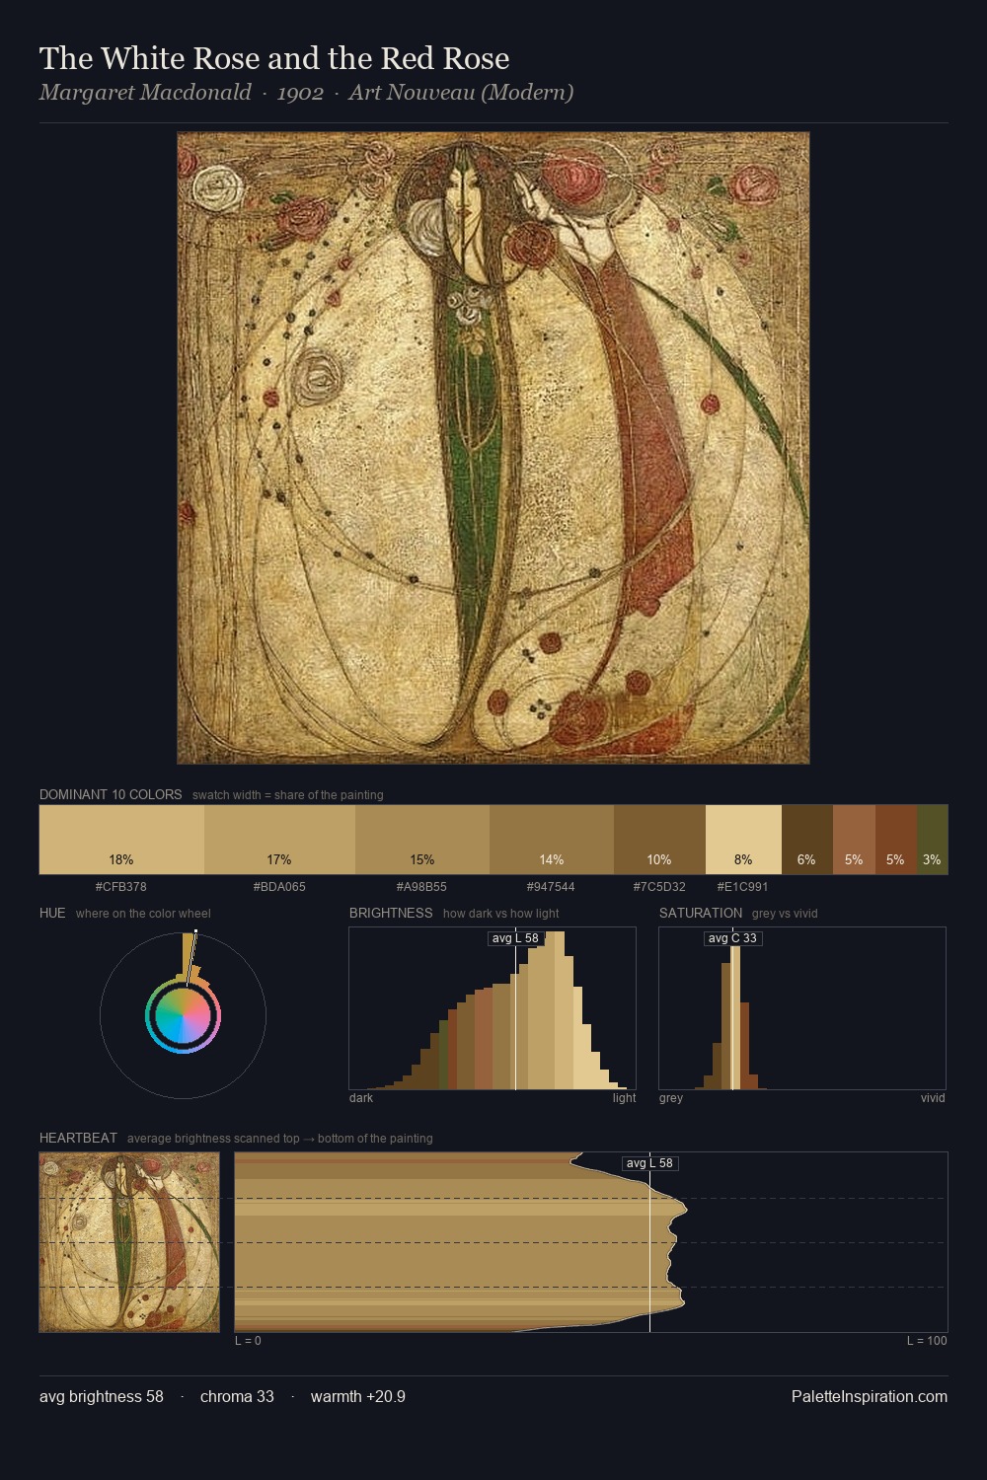Click the 'DOMINANT 10 COLORS' heading
The width and height of the screenshot is (987, 1480).
[111, 794]
